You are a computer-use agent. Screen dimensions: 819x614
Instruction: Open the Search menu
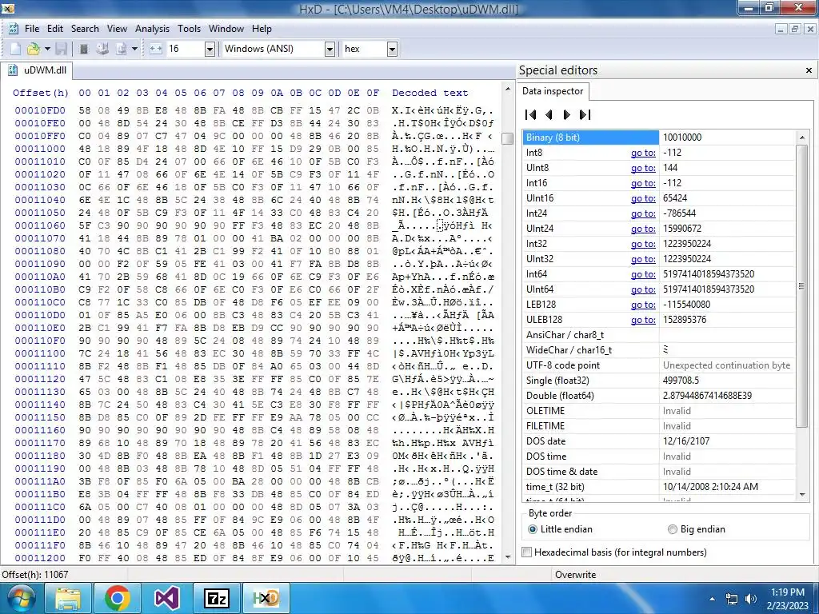[85, 29]
